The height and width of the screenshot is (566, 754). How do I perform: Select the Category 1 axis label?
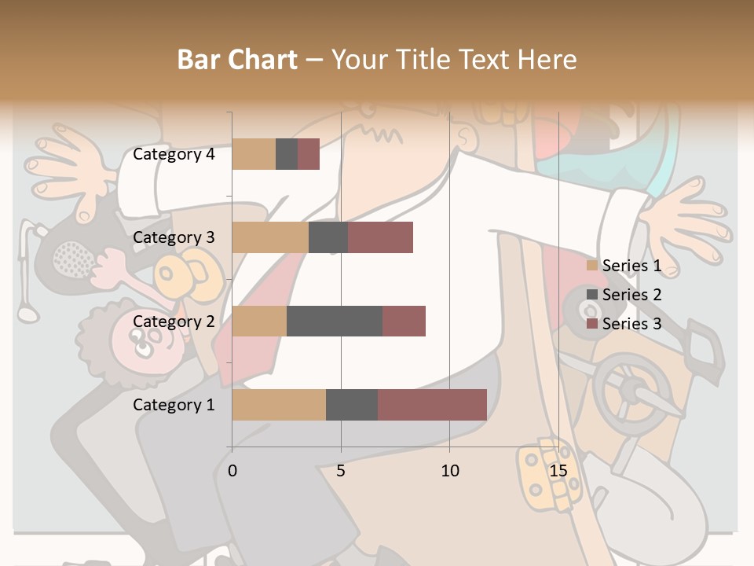coord(174,405)
